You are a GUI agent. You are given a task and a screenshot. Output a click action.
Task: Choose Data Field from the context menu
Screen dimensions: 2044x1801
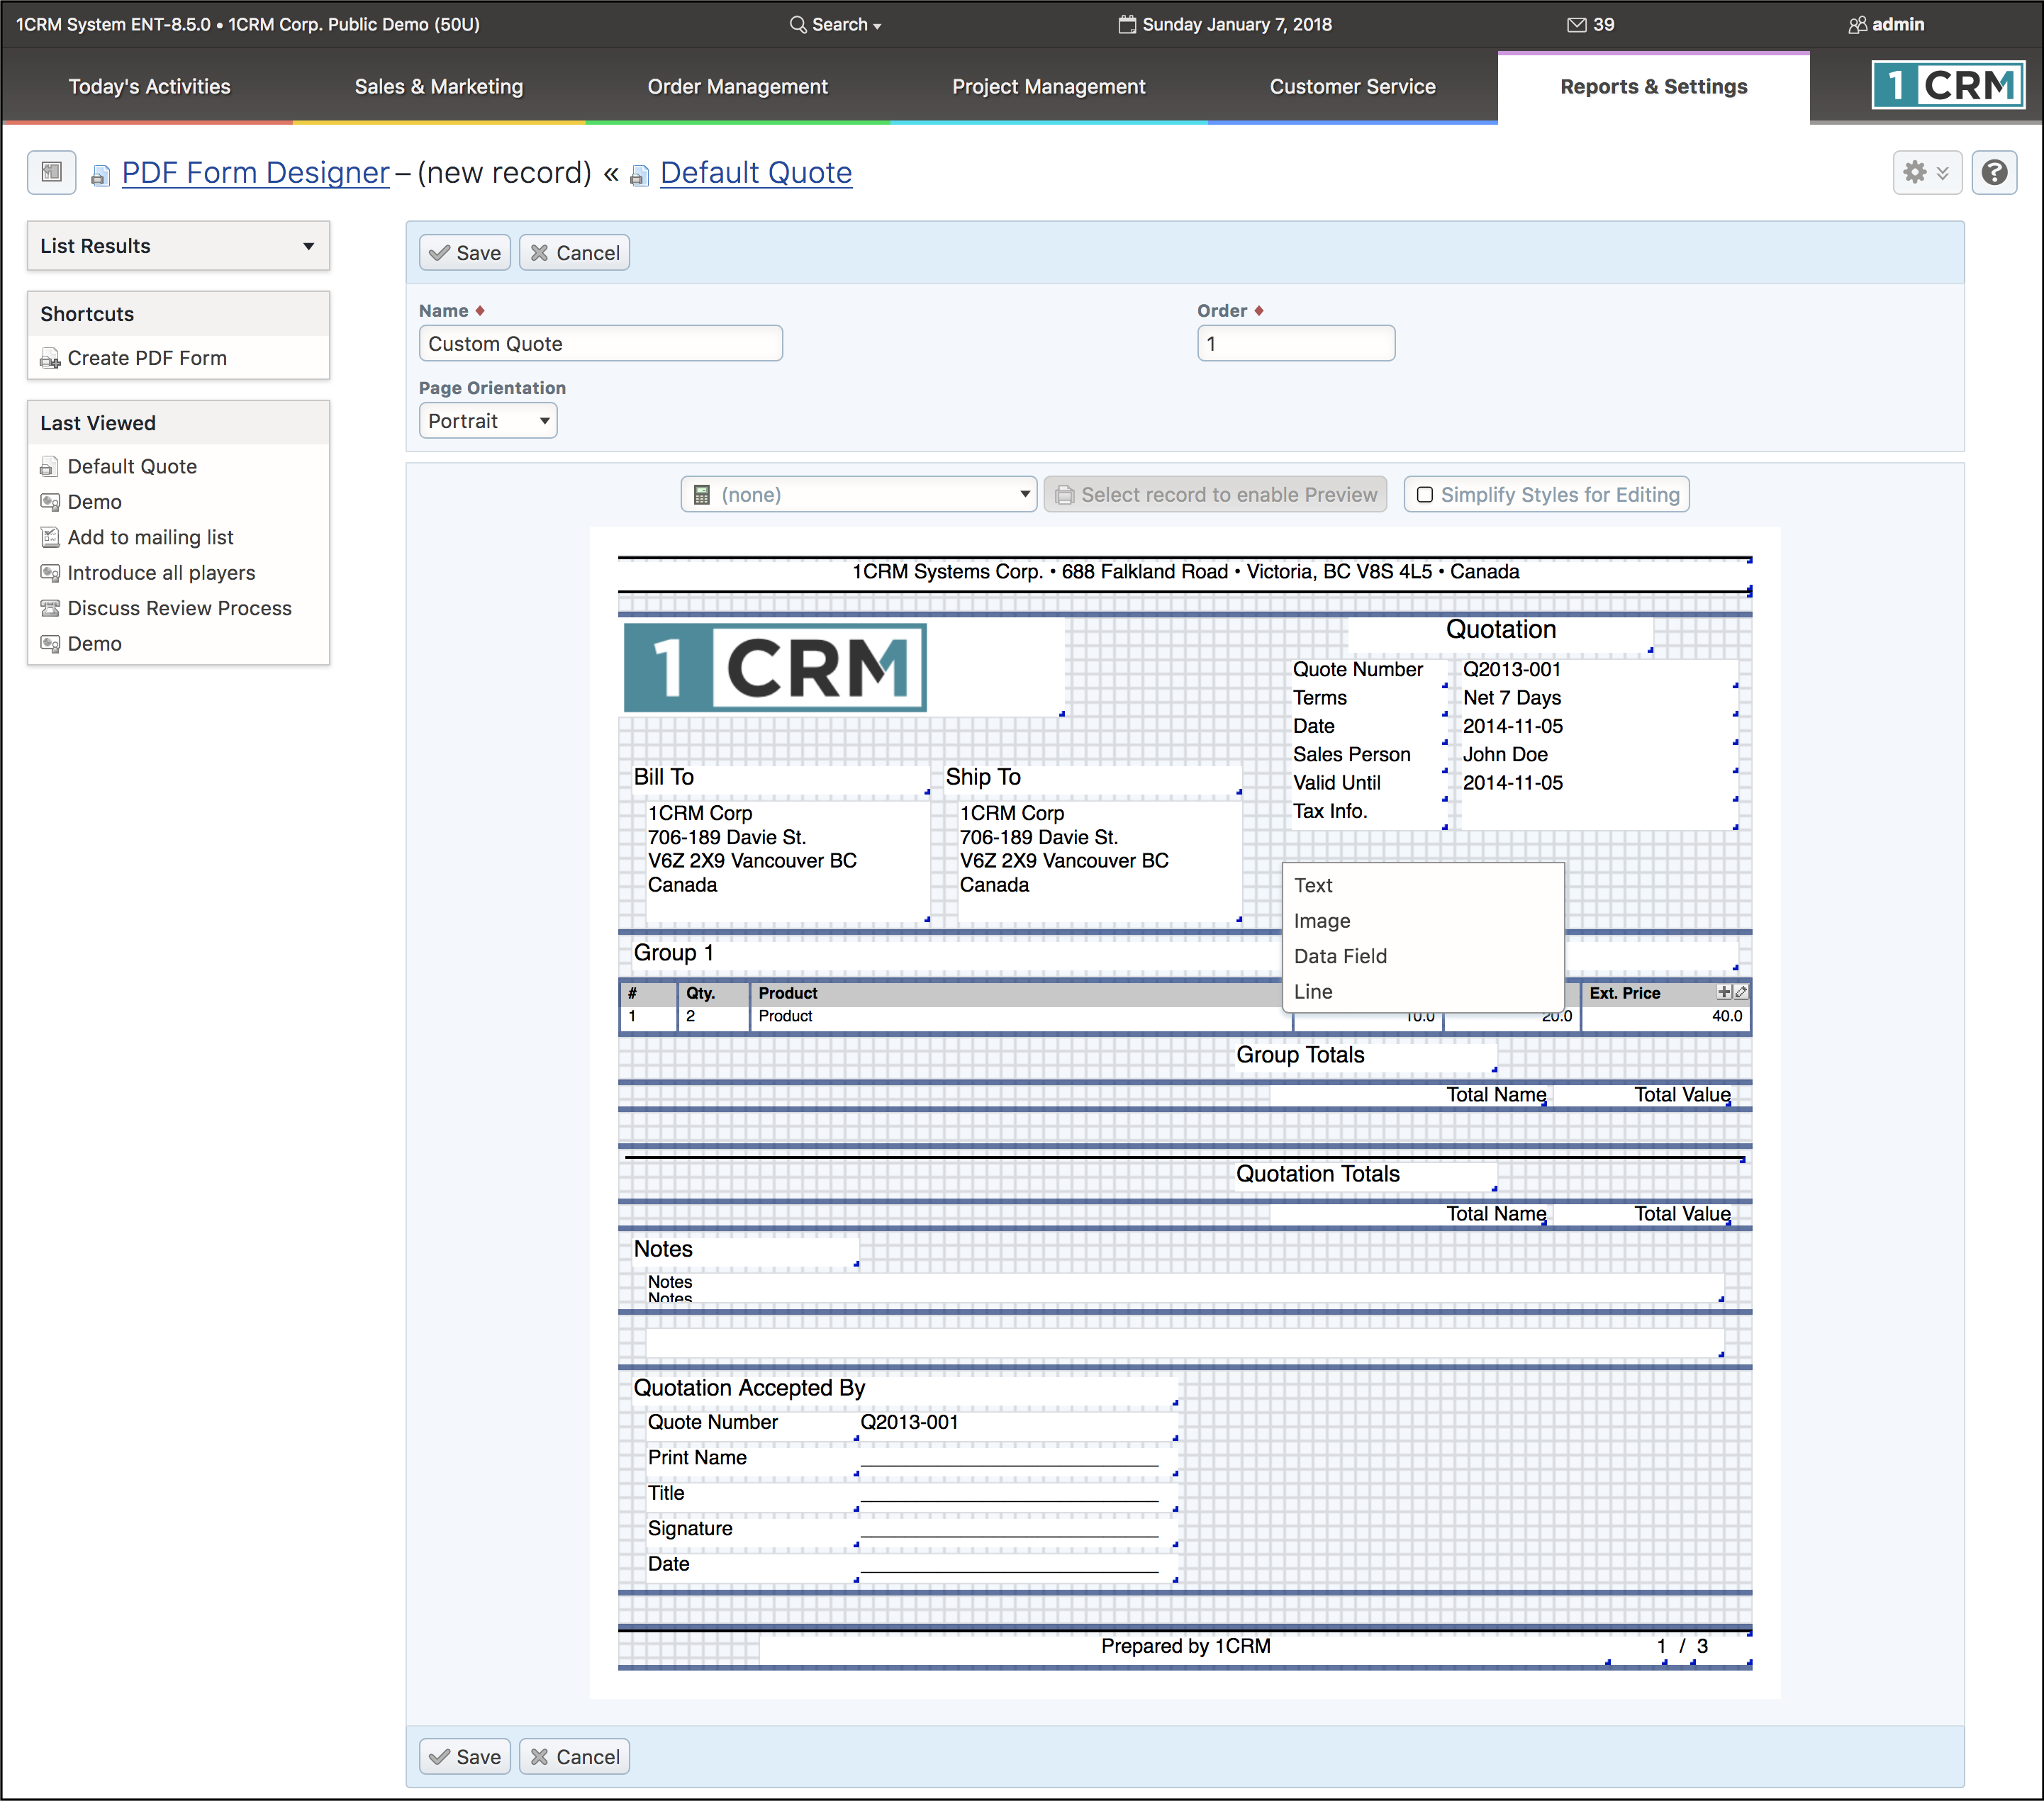(1340, 956)
